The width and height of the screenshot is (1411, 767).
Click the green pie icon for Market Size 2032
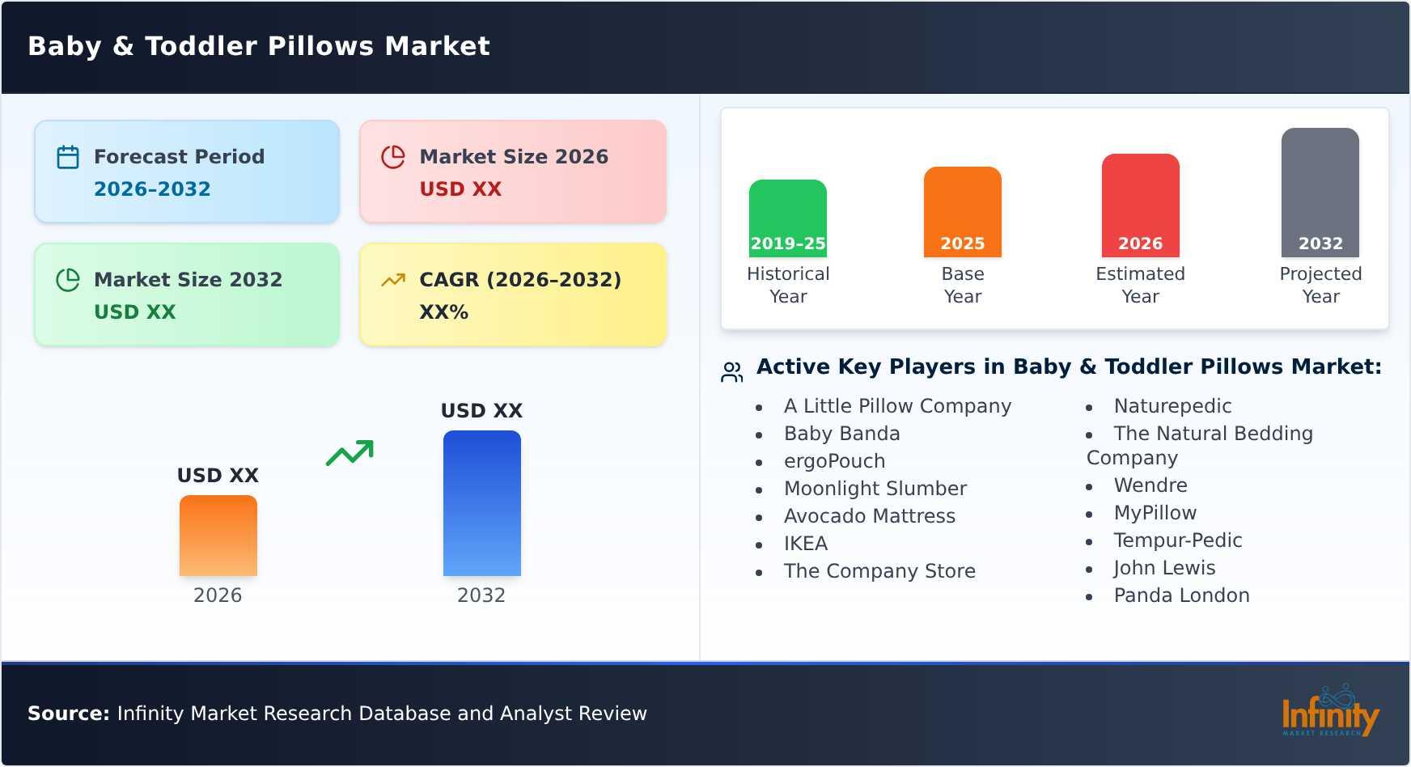[68, 280]
